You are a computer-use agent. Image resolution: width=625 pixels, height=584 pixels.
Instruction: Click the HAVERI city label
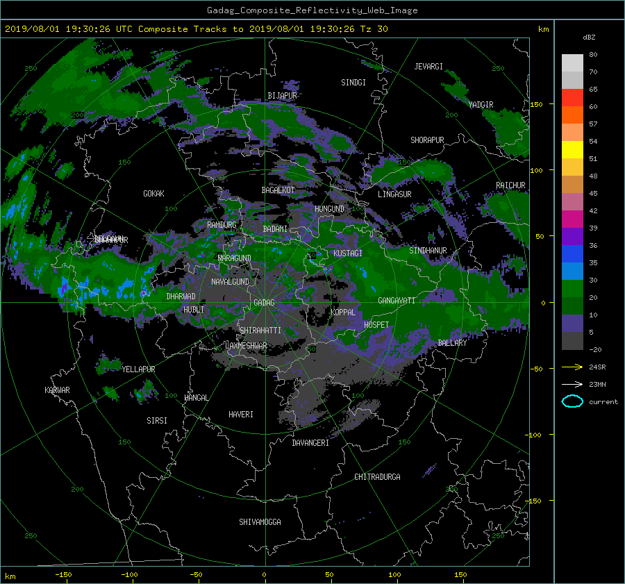click(241, 415)
